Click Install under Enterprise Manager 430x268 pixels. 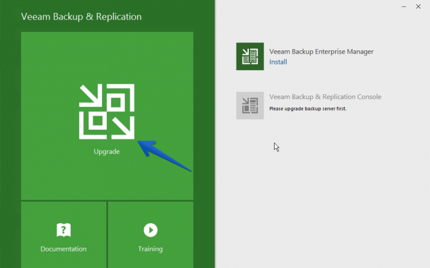[x=278, y=62]
